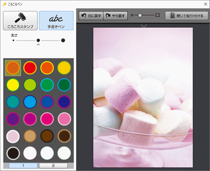Image resolution: width=210 pixels, height=171 pixels.
Task: Click on the marshmallow photo canvas
Action: (x=143, y=98)
